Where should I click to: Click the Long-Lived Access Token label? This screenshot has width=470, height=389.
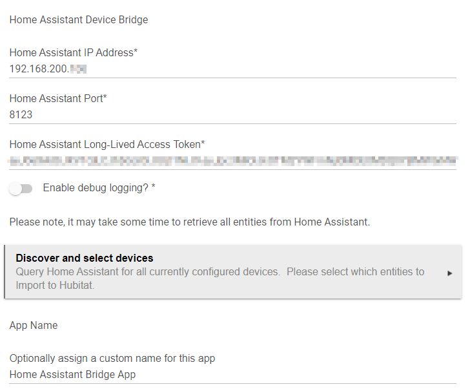tap(105, 145)
